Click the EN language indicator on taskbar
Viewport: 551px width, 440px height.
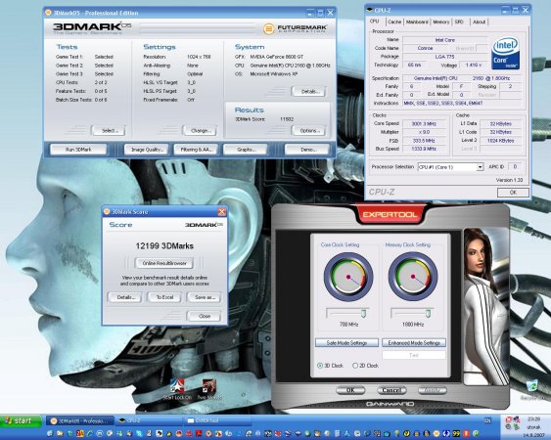pos(487,420)
